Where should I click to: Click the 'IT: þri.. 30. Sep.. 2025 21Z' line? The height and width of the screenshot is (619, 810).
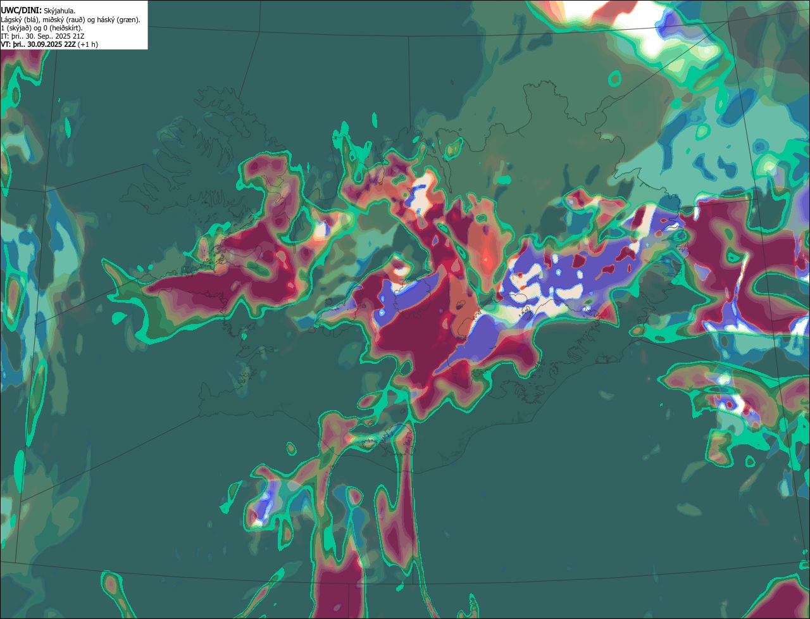tap(44, 36)
